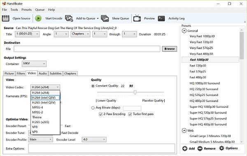Choose Theora codec option
Screen dimensions: 247x156
[x=45, y=117]
